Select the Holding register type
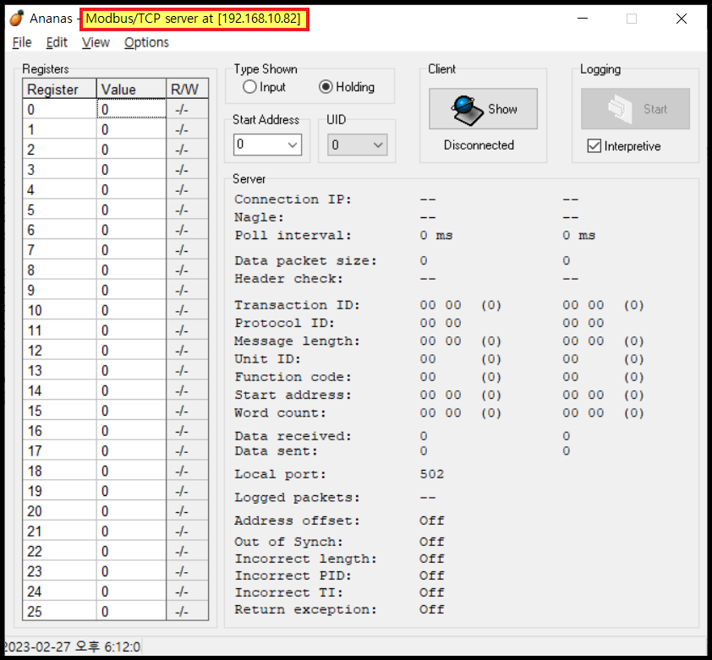712x660 pixels. [x=326, y=87]
